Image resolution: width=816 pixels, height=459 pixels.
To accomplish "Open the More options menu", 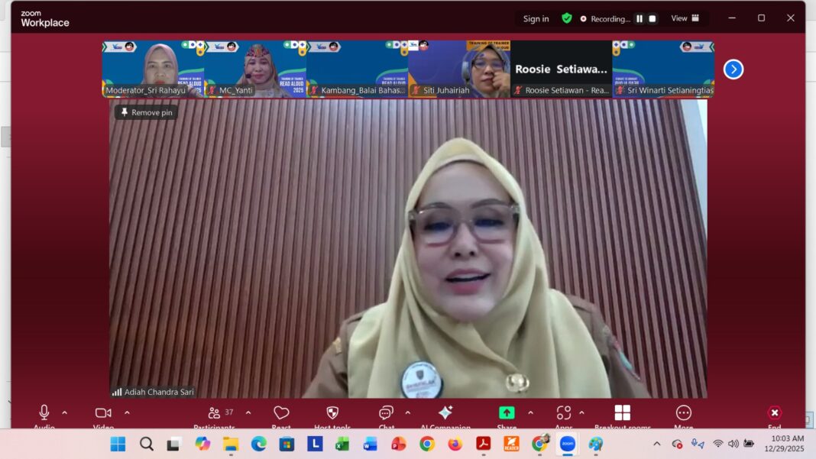I will pyautogui.click(x=684, y=413).
